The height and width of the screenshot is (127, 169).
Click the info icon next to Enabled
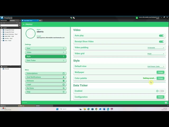click(157, 91)
